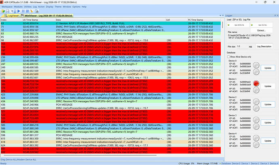Click the PC Time Stamp column header
279x165 pixels.
pos(204,20)
